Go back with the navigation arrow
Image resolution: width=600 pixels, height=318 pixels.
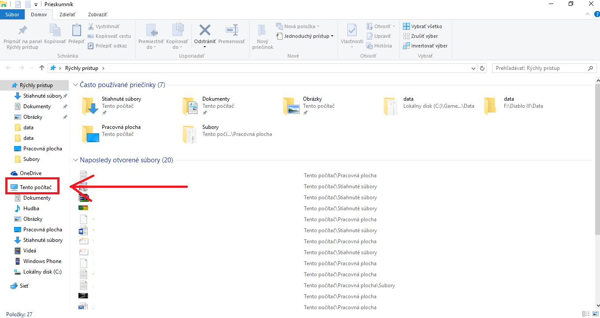tap(9, 68)
